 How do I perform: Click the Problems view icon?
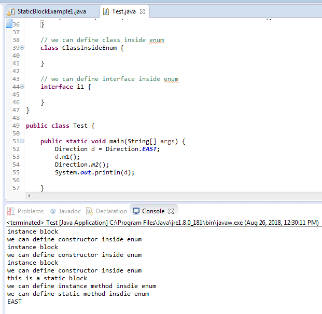pyautogui.click(x=11, y=211)
